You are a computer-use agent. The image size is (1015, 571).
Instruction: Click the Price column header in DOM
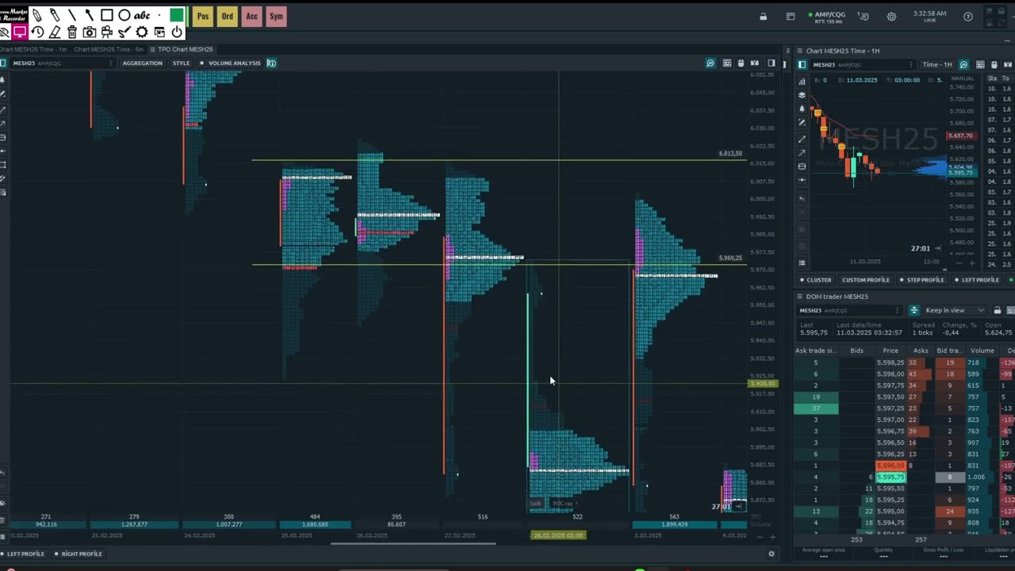[x=891, y=351]
